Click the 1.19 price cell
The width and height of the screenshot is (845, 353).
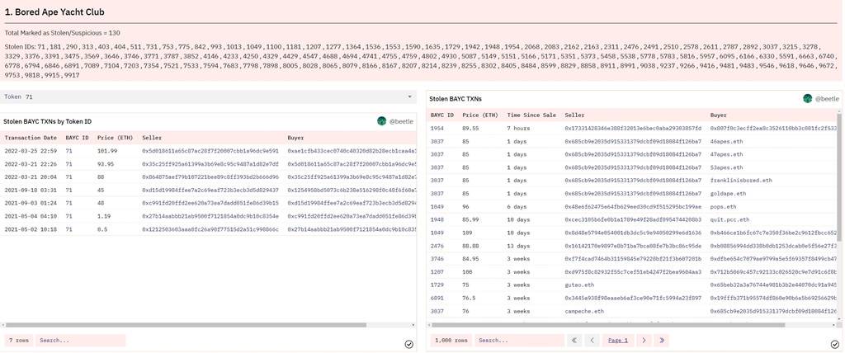tap(104, 216)
